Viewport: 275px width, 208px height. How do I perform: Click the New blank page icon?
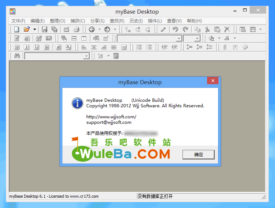(x=17, y=29)
